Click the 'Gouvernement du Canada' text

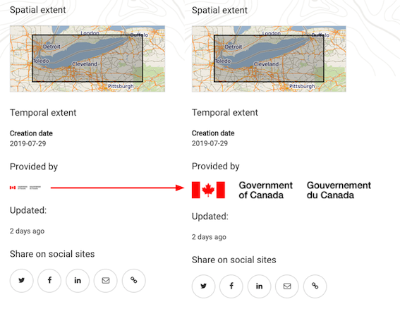pos(339,190)
